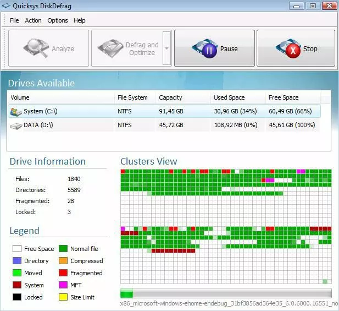Click the Pause disk icon
Viewport: 339px width, 311px height.
click(x=205, y=48)
